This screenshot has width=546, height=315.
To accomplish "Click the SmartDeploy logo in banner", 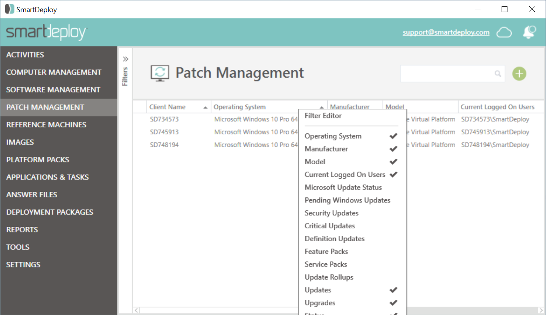I will point(46,33).
